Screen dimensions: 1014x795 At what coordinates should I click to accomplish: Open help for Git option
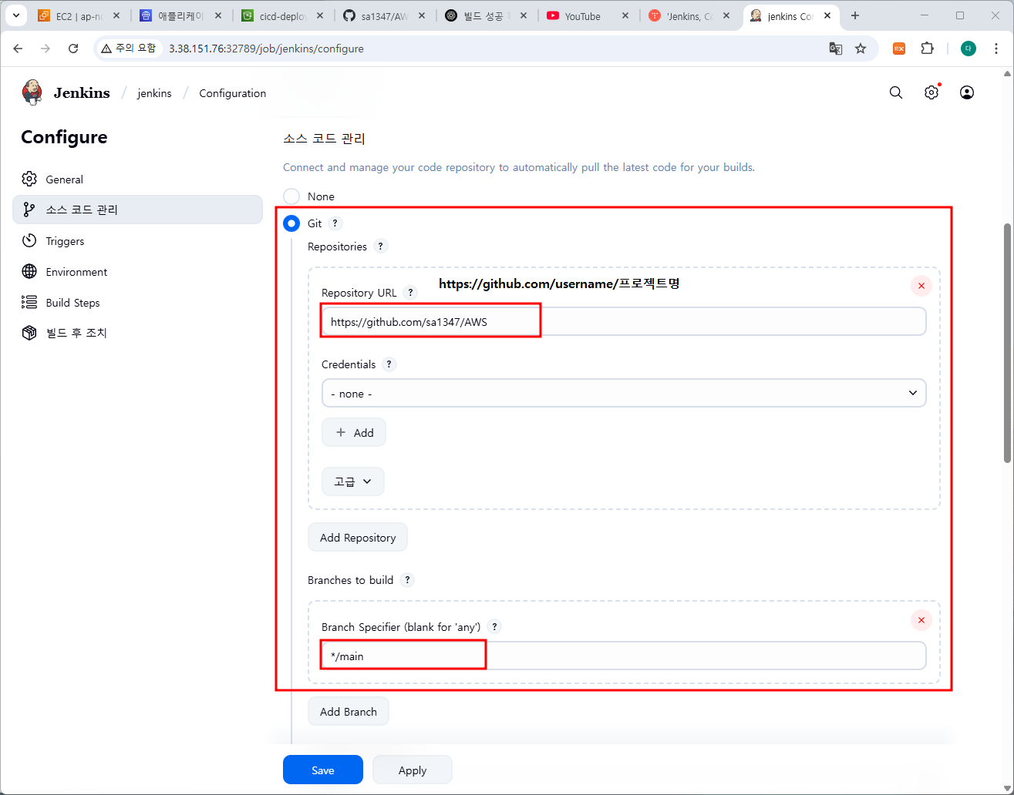point(335,223)
